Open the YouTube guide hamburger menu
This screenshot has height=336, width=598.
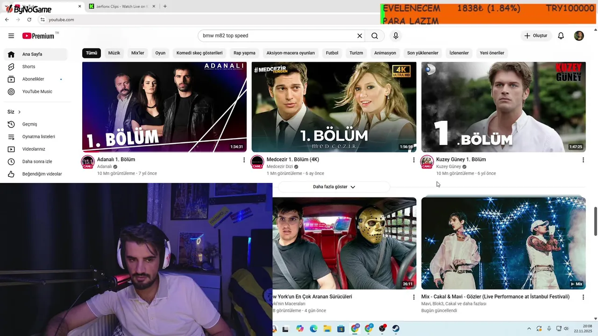click(x=11, y=36)
